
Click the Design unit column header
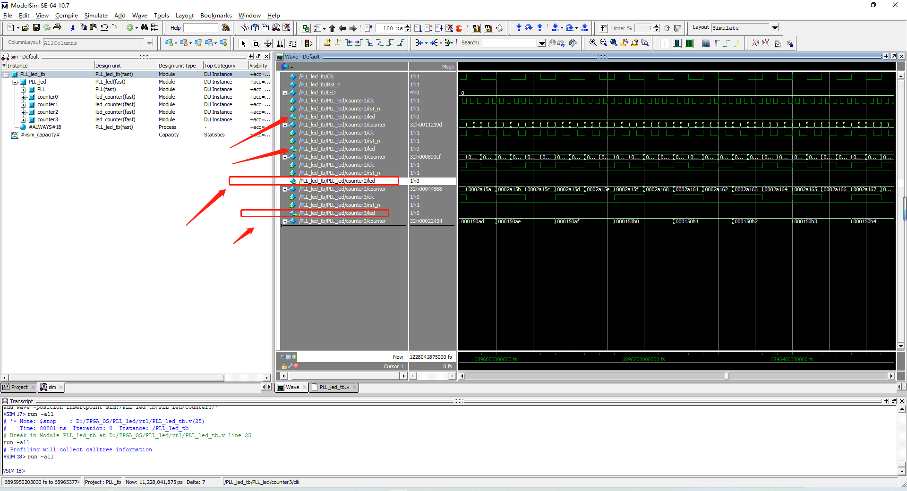click(126, 66)
